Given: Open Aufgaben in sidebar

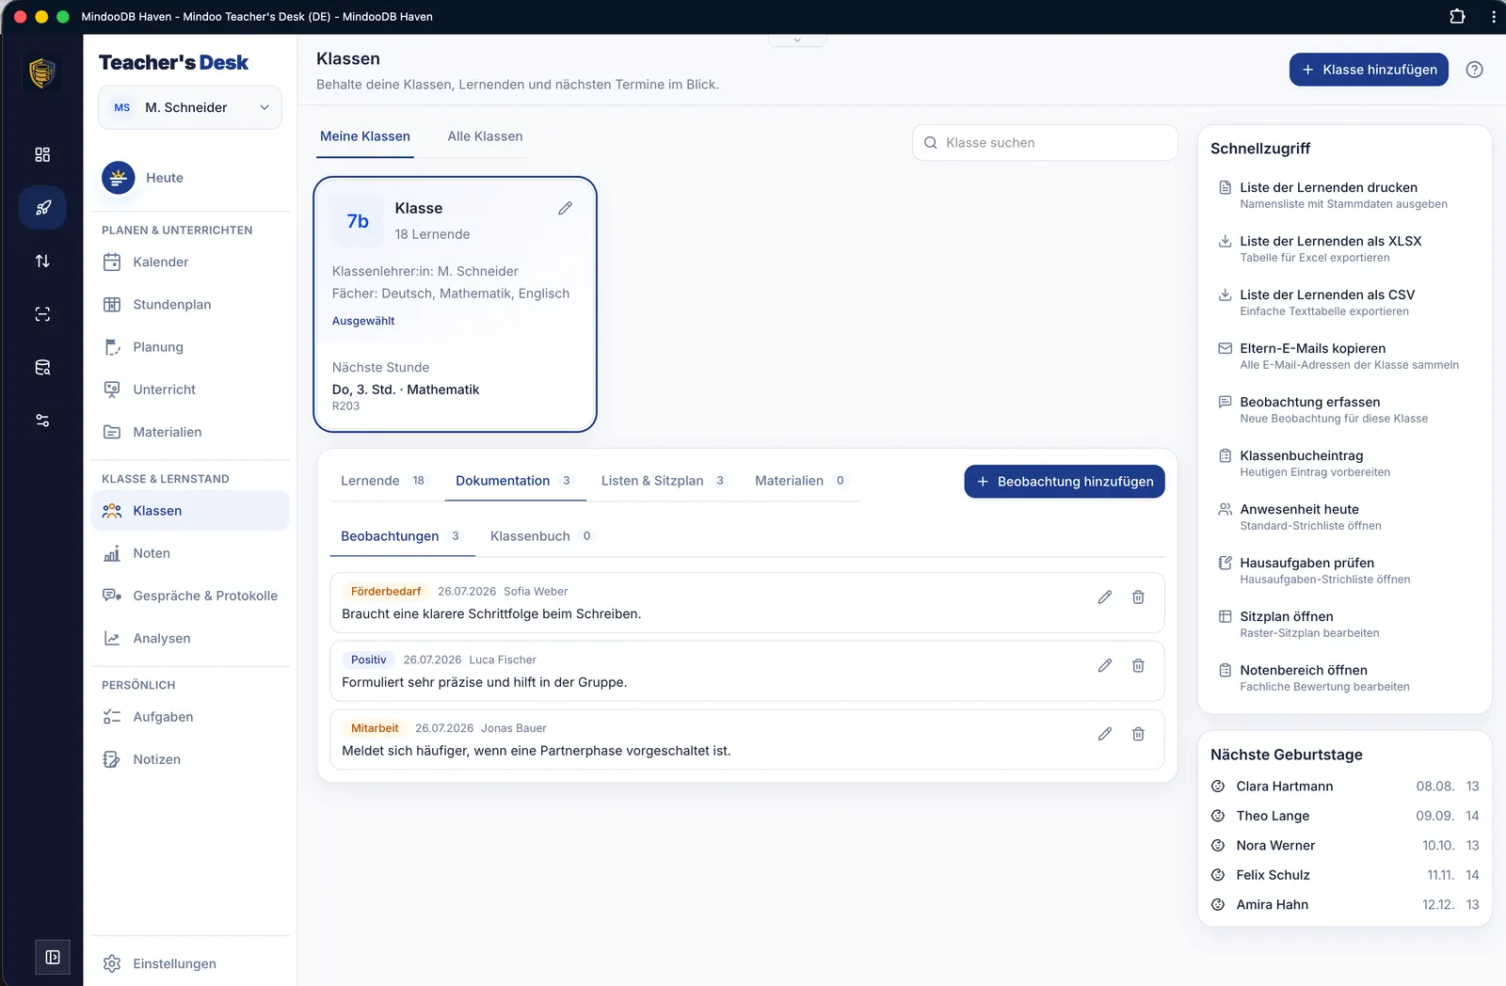Looking at the screenshot, I should 190,717.
